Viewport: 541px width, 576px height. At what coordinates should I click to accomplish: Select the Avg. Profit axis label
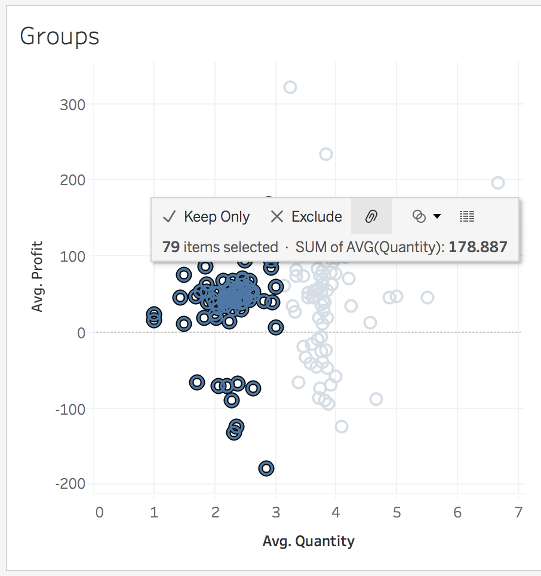click(x=37, y=276)
